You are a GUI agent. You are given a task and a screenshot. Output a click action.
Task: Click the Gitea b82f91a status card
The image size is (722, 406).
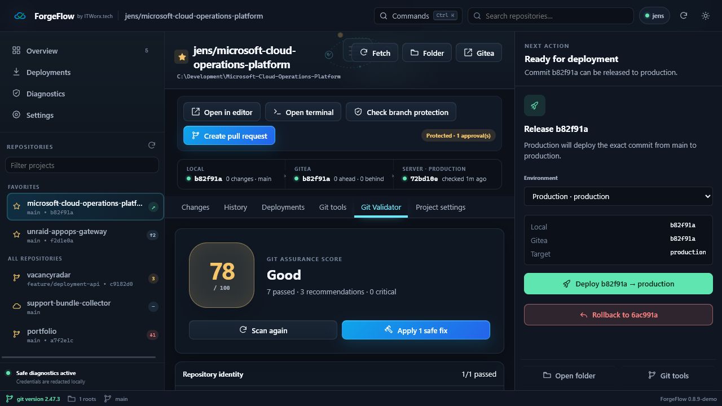pos(340,174)
